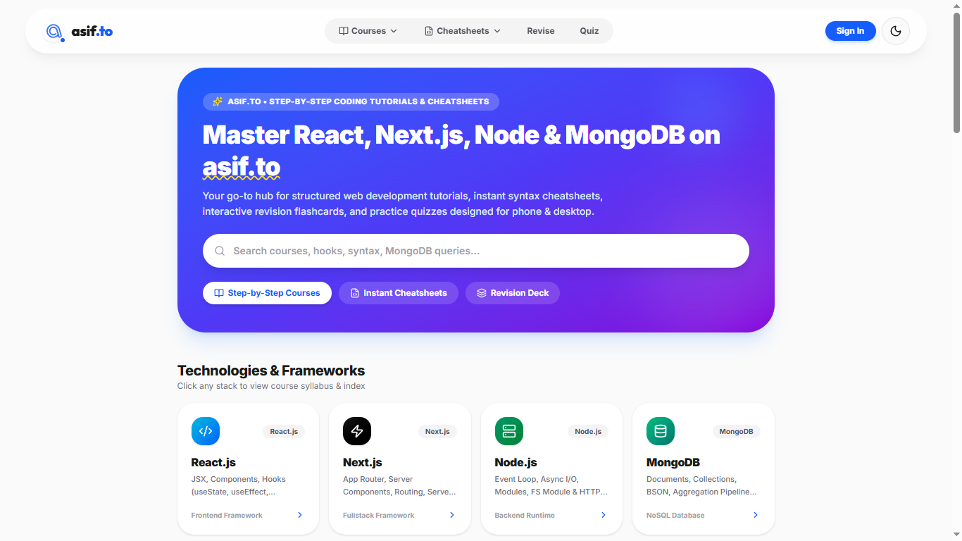This screenshot has height=541, width=962.
Task: Click the React.js code brackets icon
Action: click(x=206, y=431)
